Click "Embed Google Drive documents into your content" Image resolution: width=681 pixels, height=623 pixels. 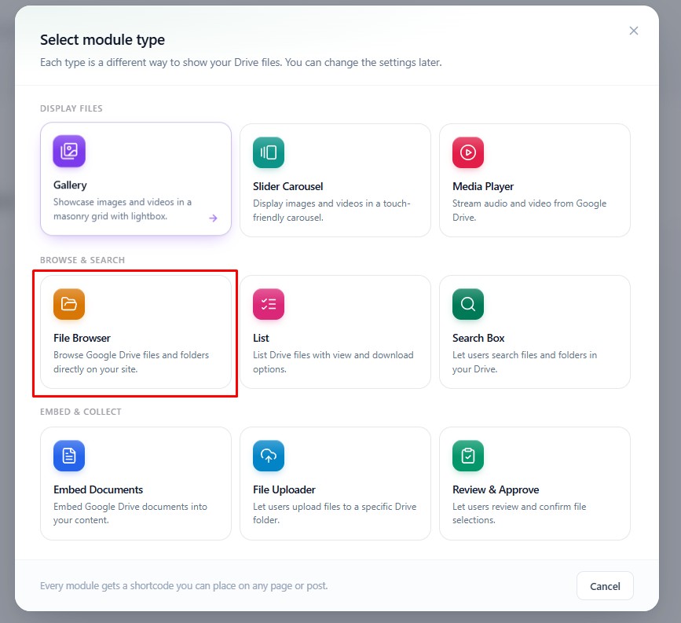click(130, 513)
